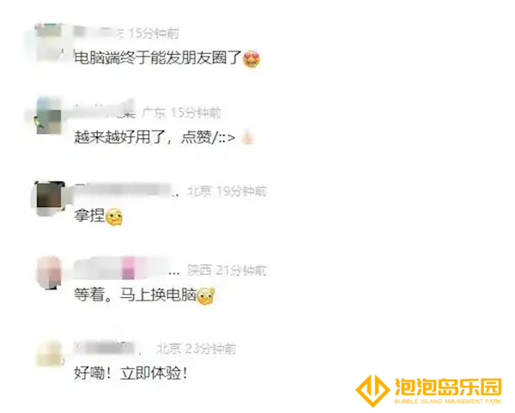Open the blurred username with pink badge
The image size is (515, 413).
pos(126,270)
